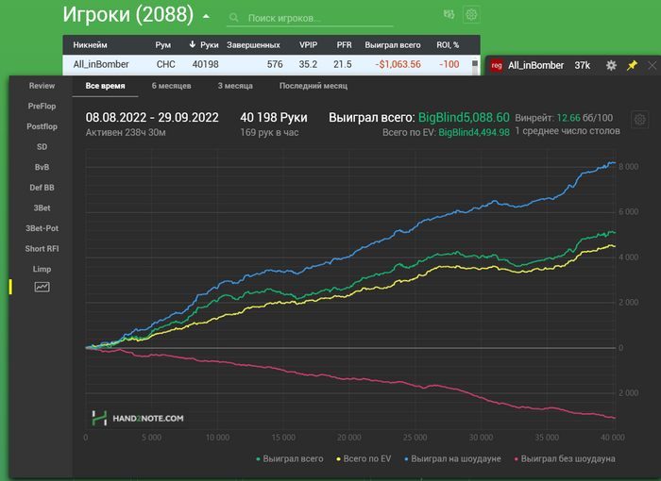This screenshot has width=661, height=481.
Task: Open settings gear next to player search
Action: point(471,15)
